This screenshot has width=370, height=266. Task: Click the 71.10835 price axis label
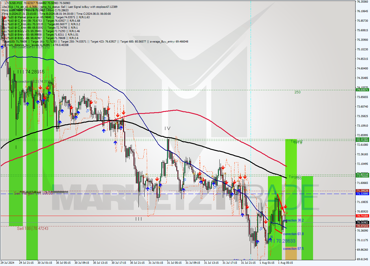pos(362,202)
